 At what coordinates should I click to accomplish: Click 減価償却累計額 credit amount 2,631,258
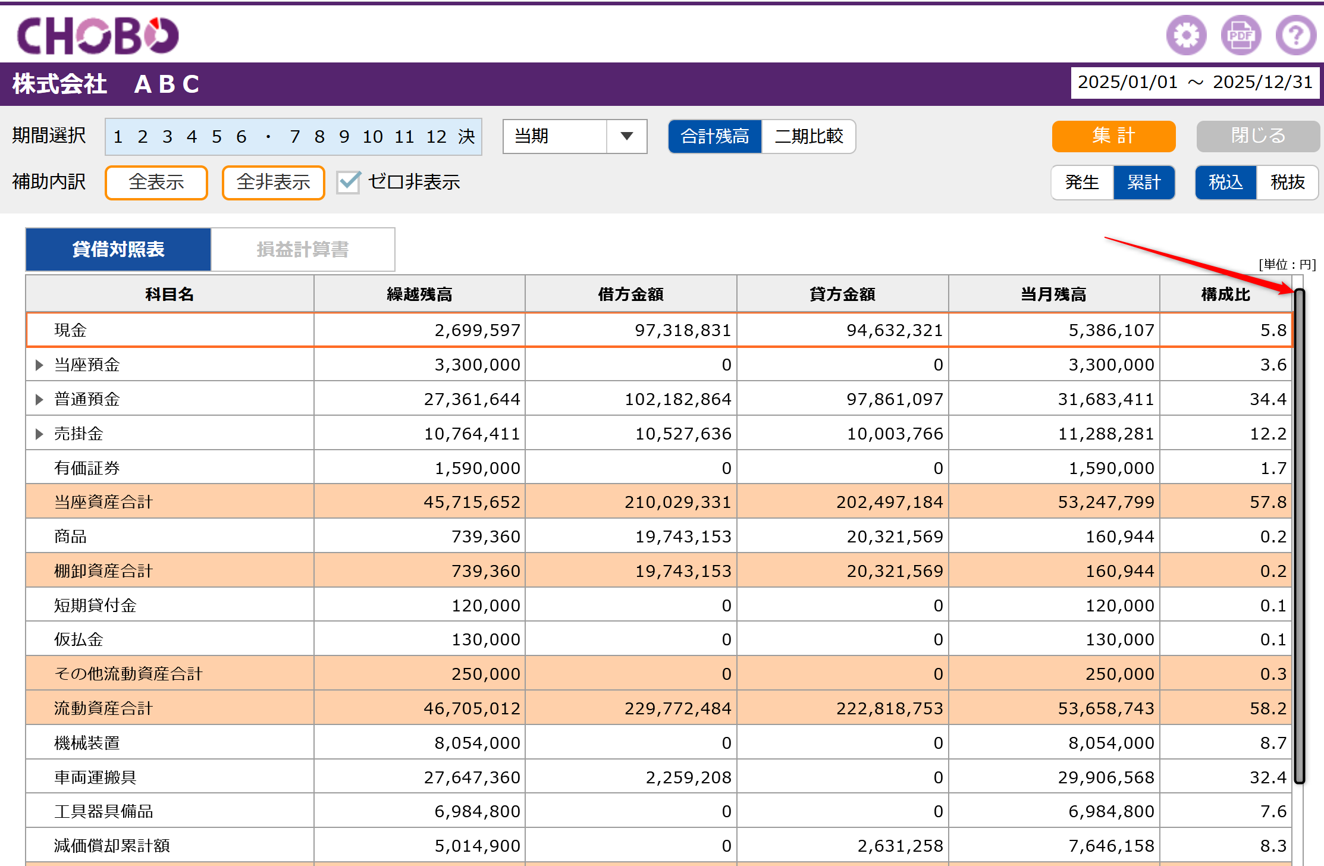coord(900,846)
